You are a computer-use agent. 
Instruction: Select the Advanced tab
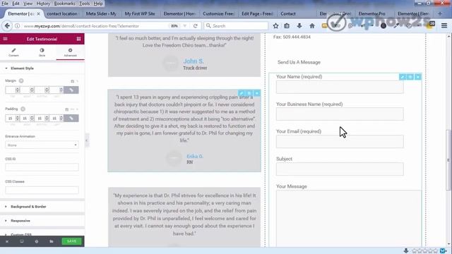click(70, 52)
